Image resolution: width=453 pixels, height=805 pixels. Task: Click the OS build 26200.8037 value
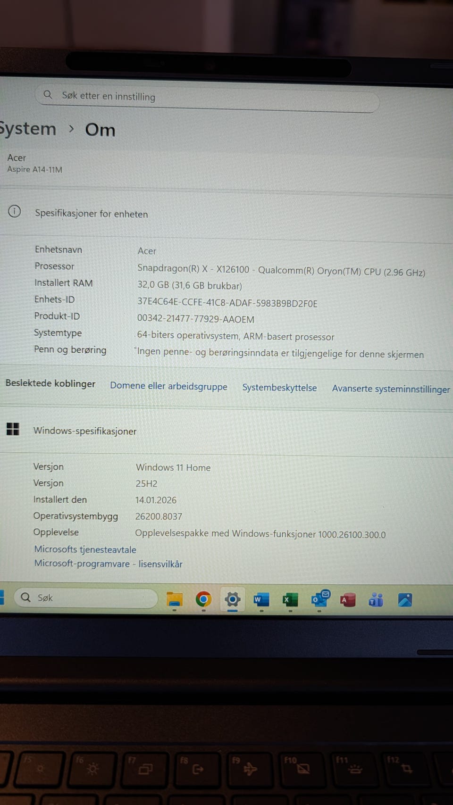tap(159, 516)
